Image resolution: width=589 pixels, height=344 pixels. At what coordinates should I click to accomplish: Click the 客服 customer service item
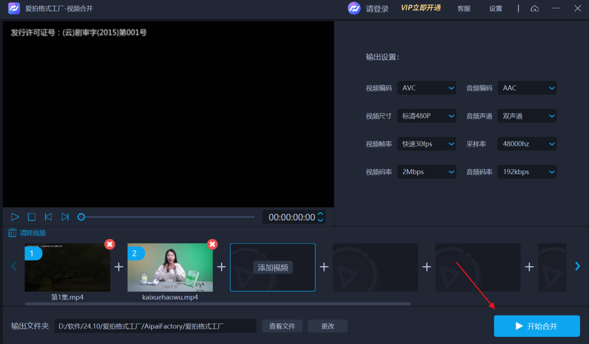point(463,8)
